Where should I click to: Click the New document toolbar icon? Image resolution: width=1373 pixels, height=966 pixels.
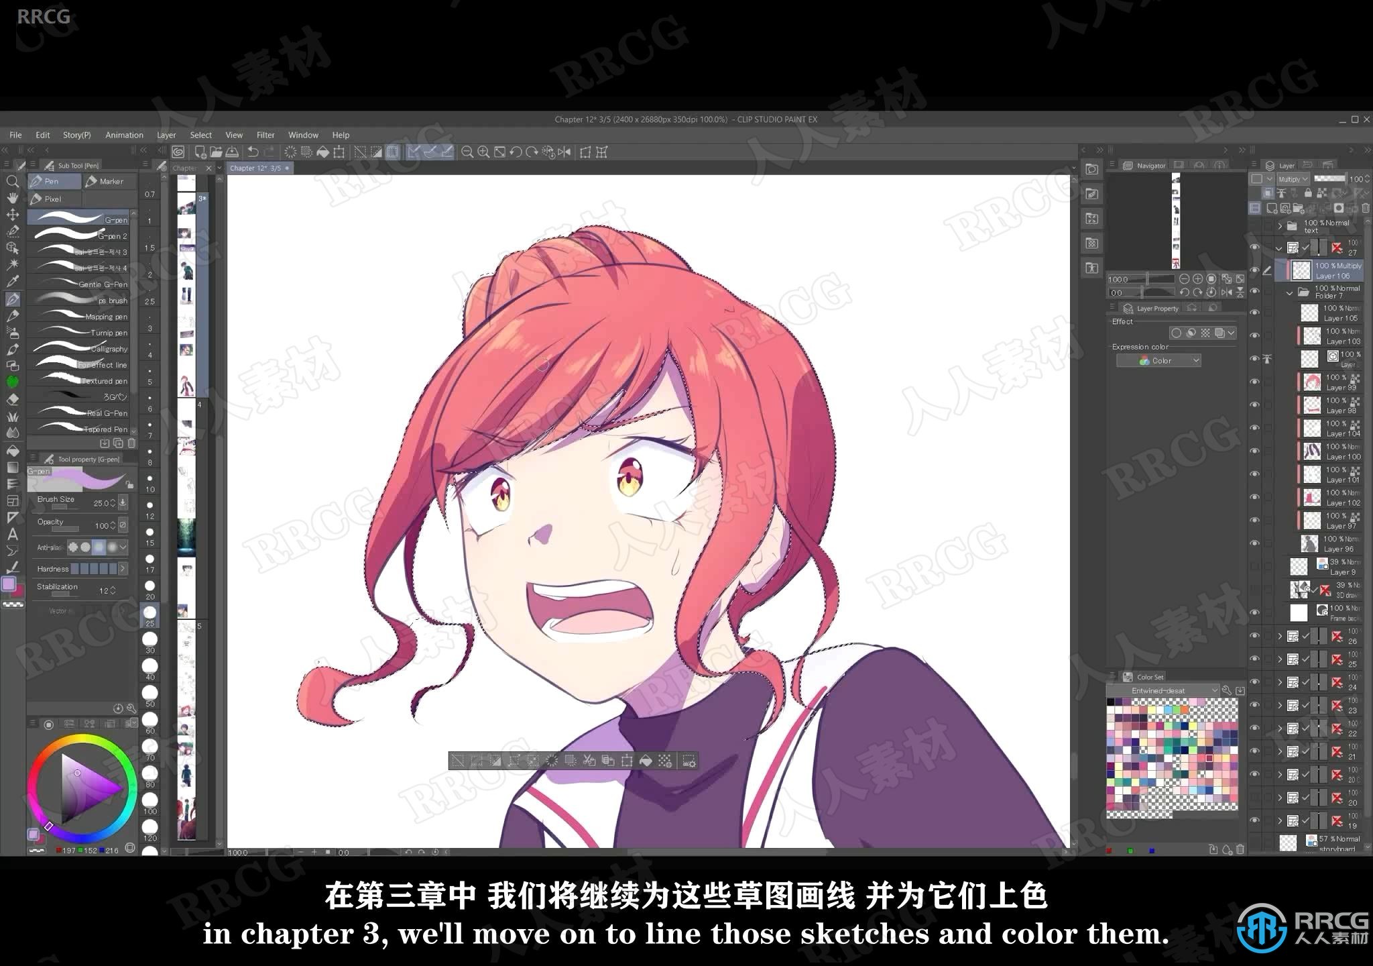[x=200, y=152]
